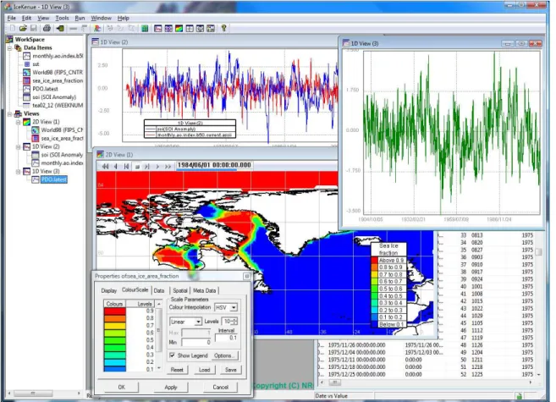Click the Save colour scale button
The height and width of the screenshot is (402, 556).
click(231, 370)
